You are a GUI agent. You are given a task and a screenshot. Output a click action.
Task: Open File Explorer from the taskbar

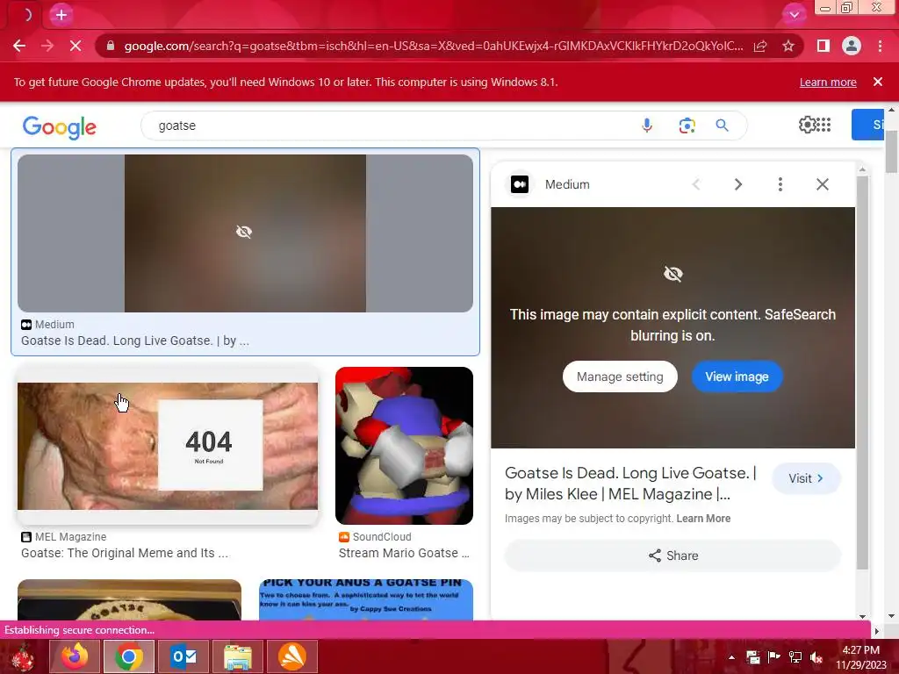tap(237, 656)
